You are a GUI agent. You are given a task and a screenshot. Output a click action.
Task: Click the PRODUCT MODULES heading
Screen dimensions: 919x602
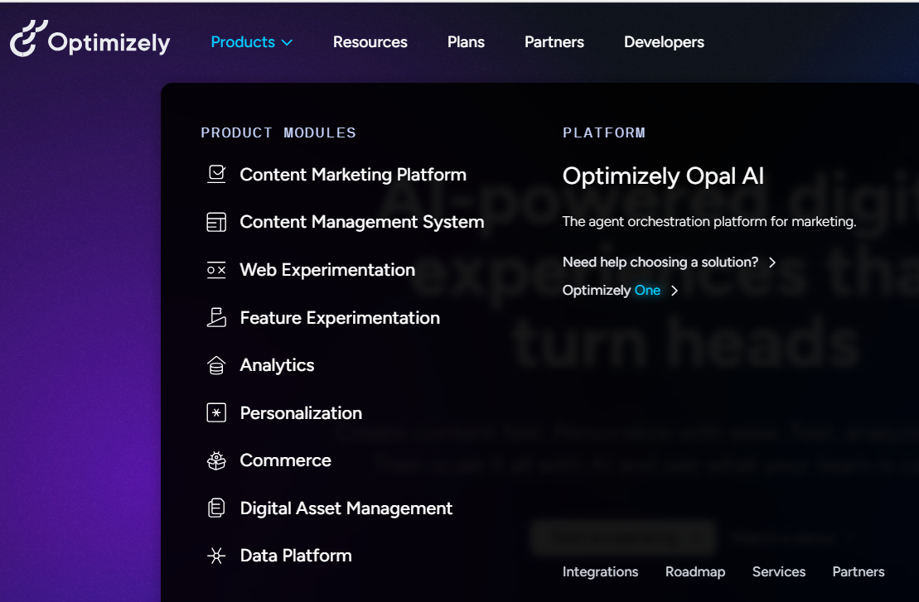[278, 133]
